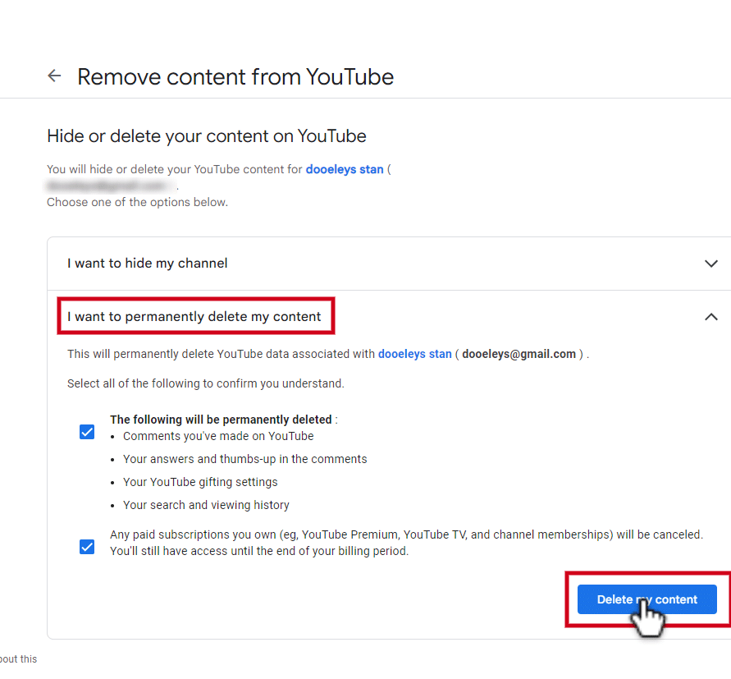The image size is (731, 679).
Task: Click 'Choose one of the options below.' text
Action: [x=137, y=202]
